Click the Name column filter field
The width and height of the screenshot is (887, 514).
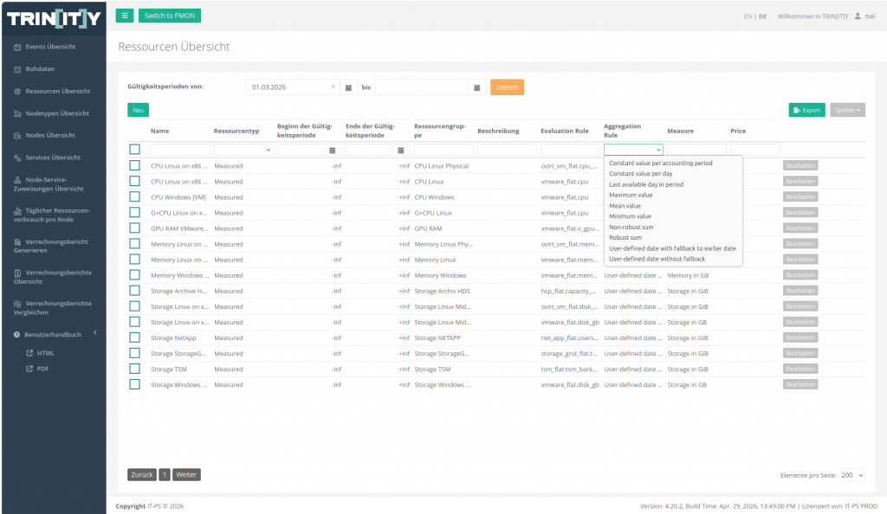coord(180,150)
